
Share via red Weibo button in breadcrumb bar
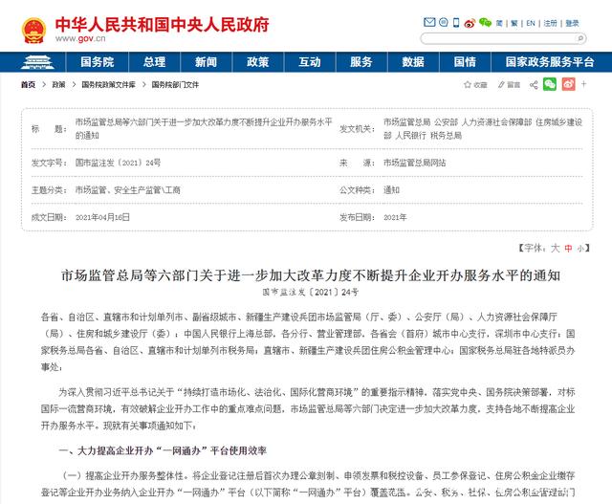(567, 84)
